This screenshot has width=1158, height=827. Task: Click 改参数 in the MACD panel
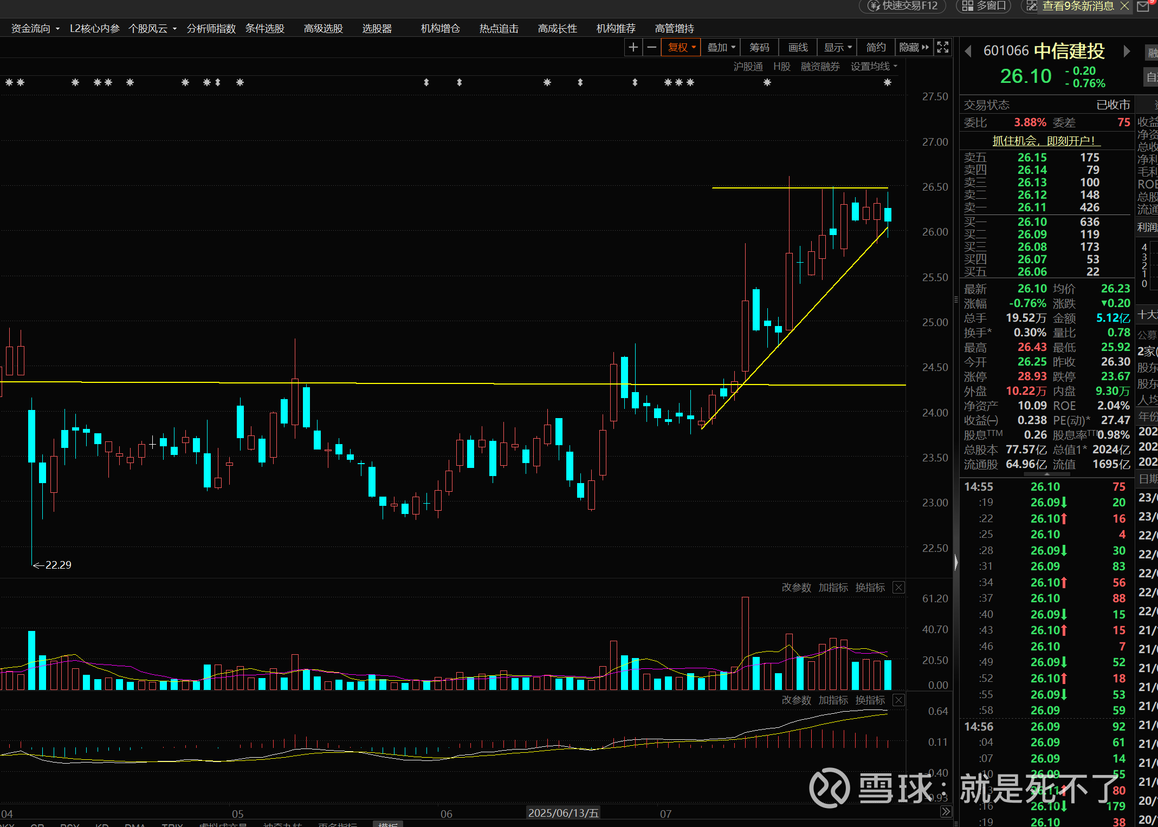coord(796,700)
